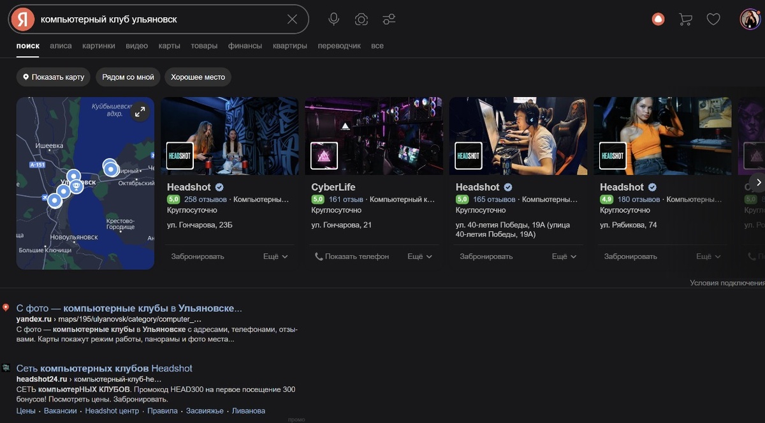Open the С фото компьютерные клубы result

(x=129, y=308)
